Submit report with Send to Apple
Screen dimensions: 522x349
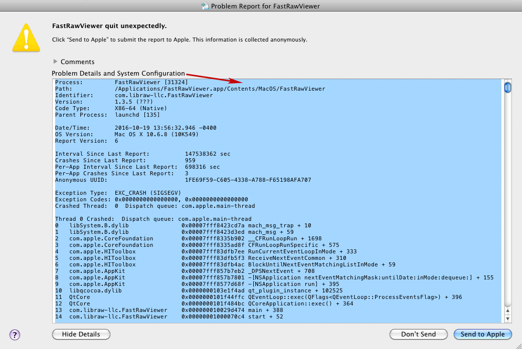point(482,334)
